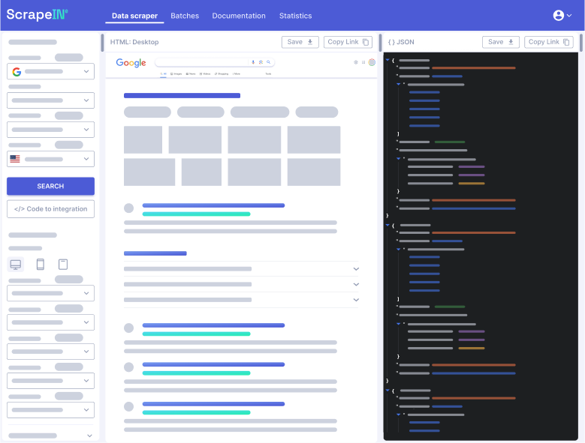585x443 pixels.
Task: Select the mobile phone device icon
Action: point(40,264)
